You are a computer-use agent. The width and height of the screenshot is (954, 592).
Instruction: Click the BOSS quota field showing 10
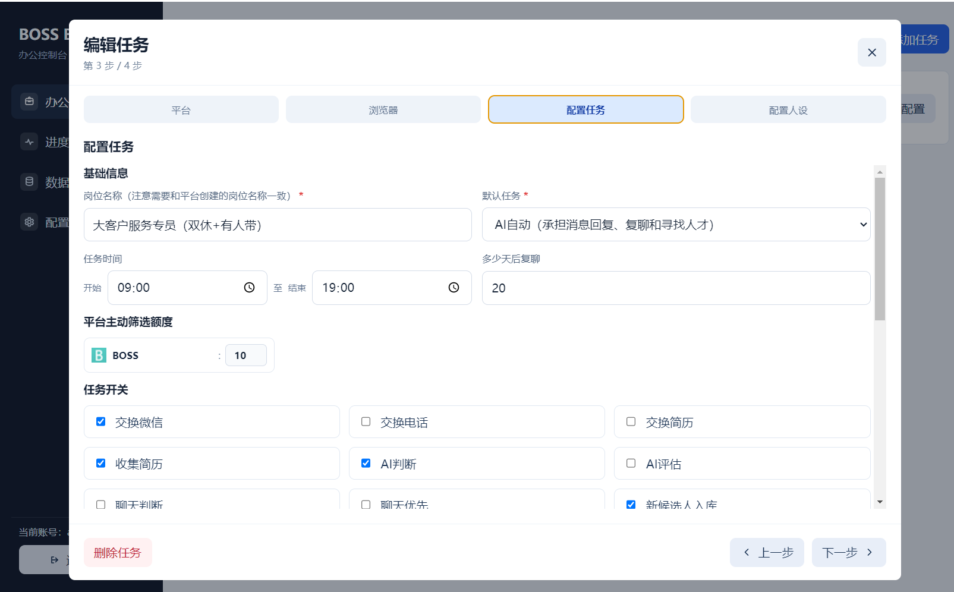point(245,355)
